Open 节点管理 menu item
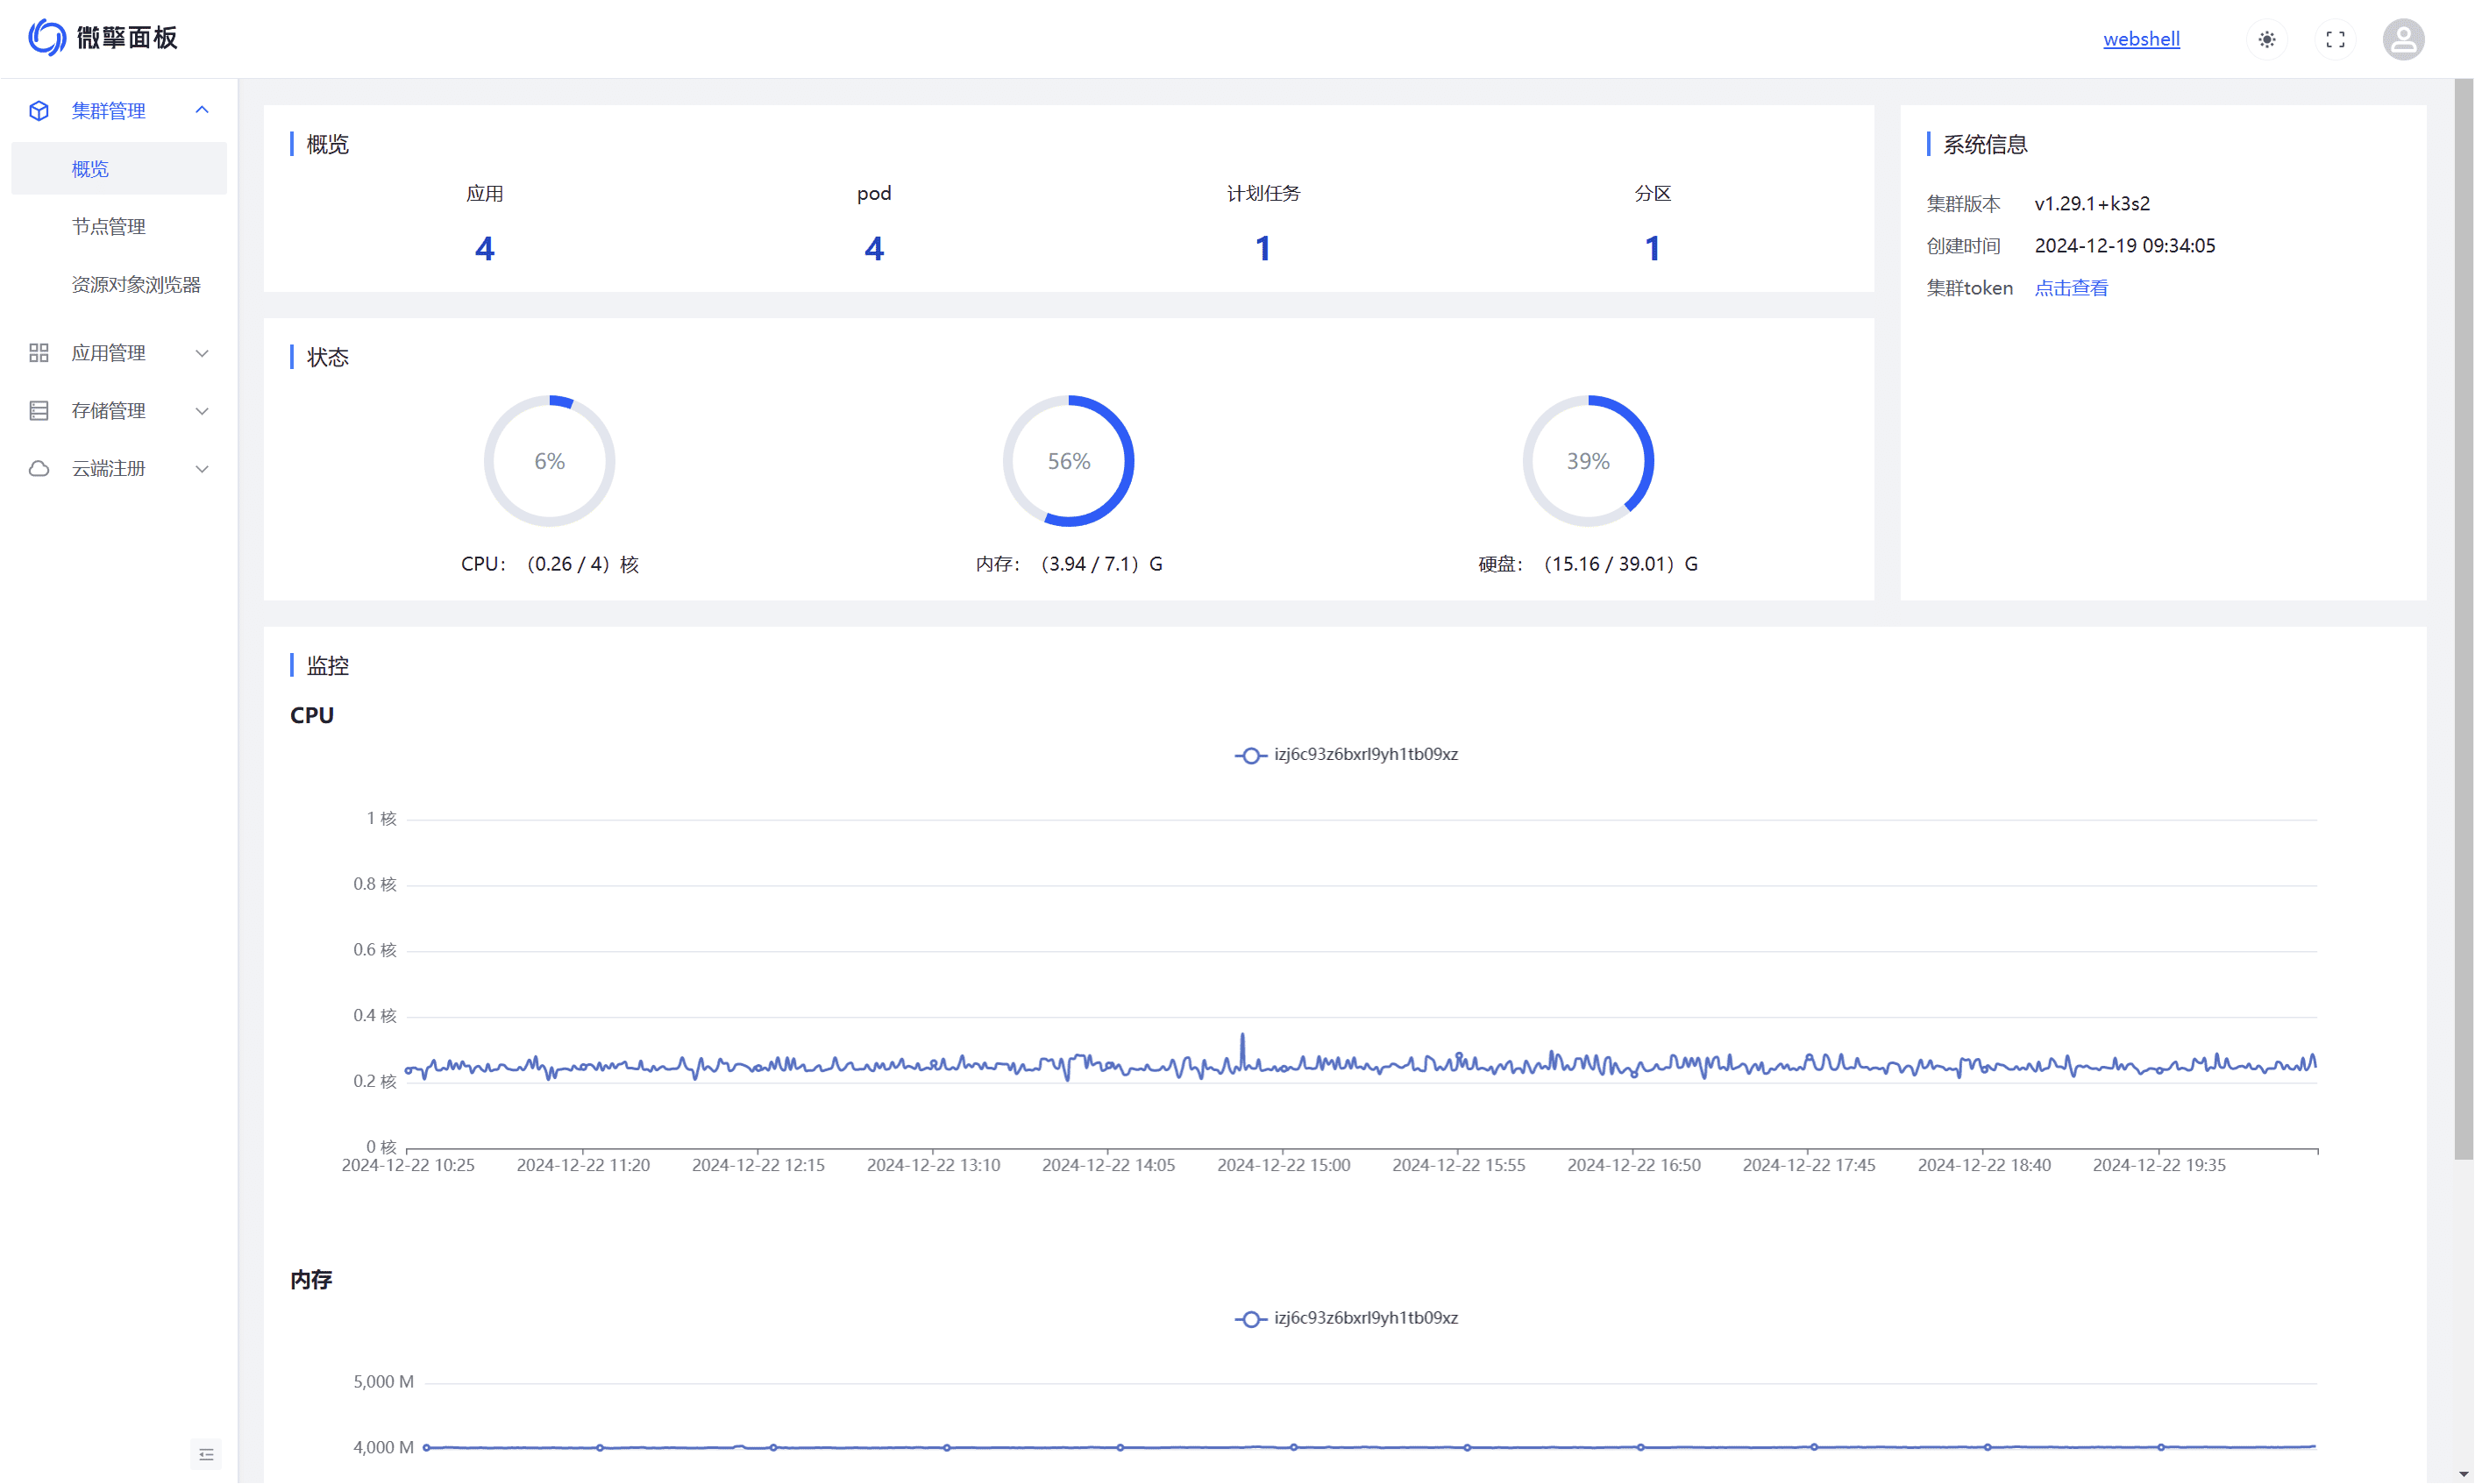 click(x=109, y=227)
